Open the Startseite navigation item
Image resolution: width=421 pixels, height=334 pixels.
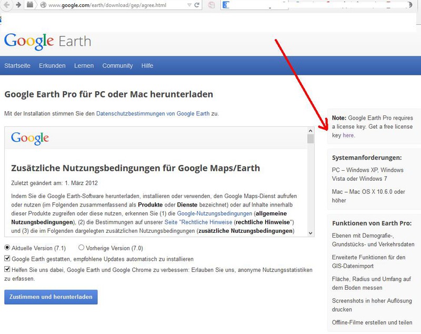click(x=17, y=66)
